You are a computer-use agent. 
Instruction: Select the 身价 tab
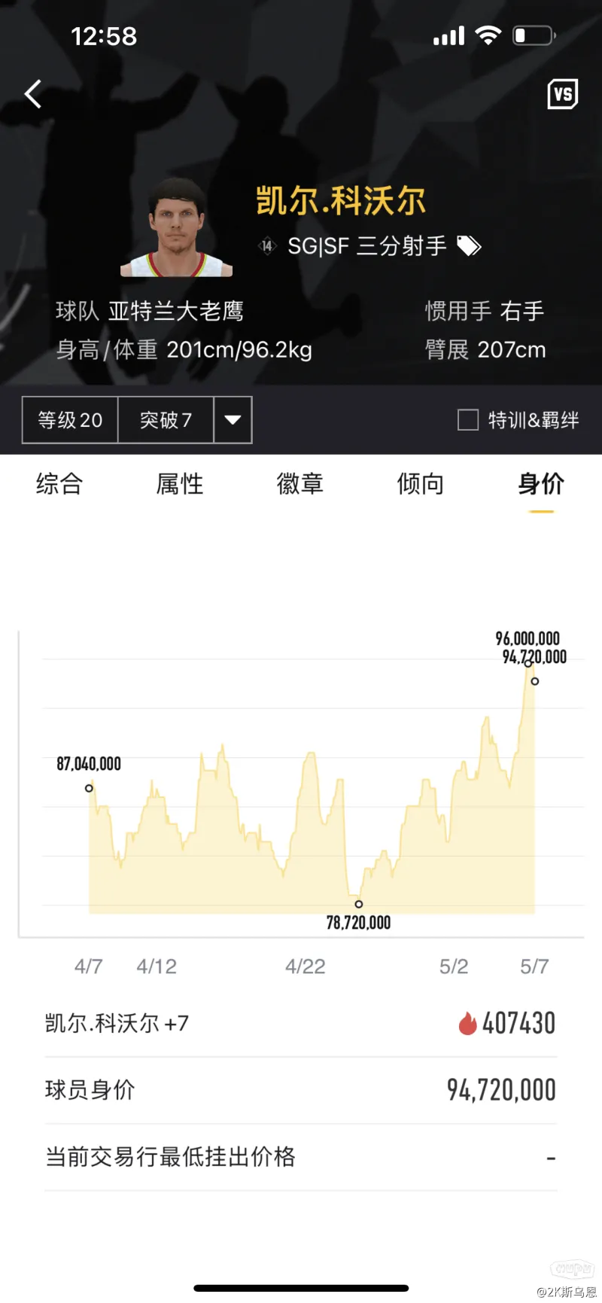[x=541, y=483]
